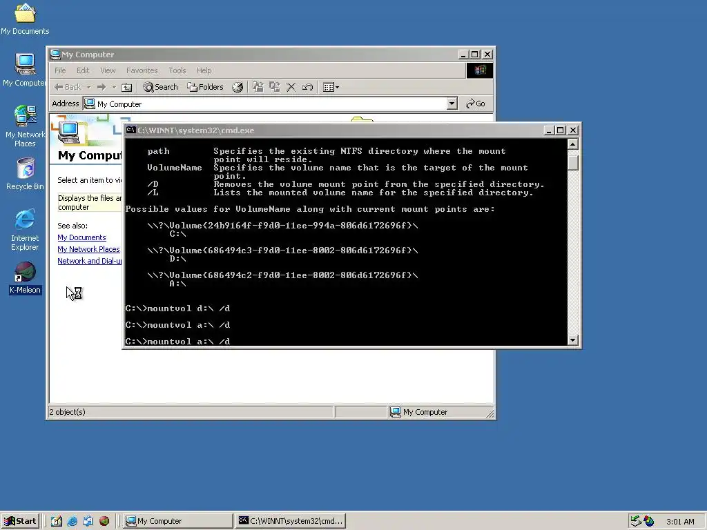Screen dimensions: 707x530
Task: Go Up one folder level
Action: [127, 87]
